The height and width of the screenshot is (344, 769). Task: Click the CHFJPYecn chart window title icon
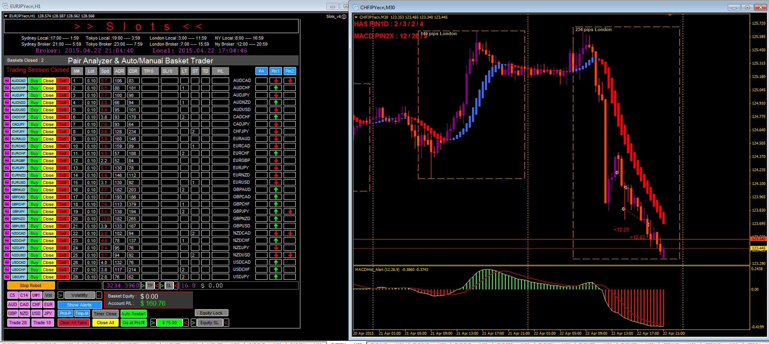pos(355,7)
